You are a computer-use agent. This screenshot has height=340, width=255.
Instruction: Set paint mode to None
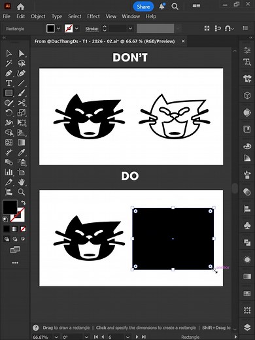[x=23, y=229]
